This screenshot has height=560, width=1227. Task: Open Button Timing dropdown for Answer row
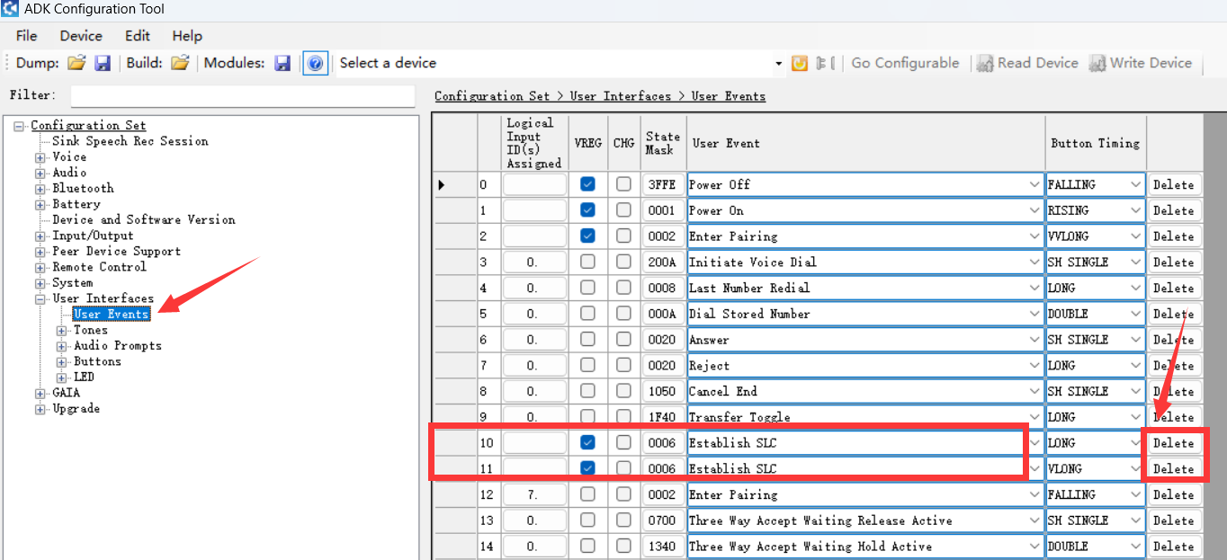[1134, 340]
